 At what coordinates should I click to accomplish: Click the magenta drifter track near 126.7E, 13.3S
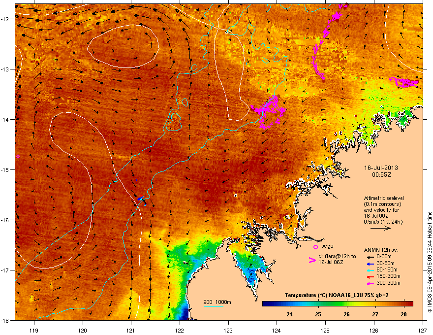tap(404, 82)
